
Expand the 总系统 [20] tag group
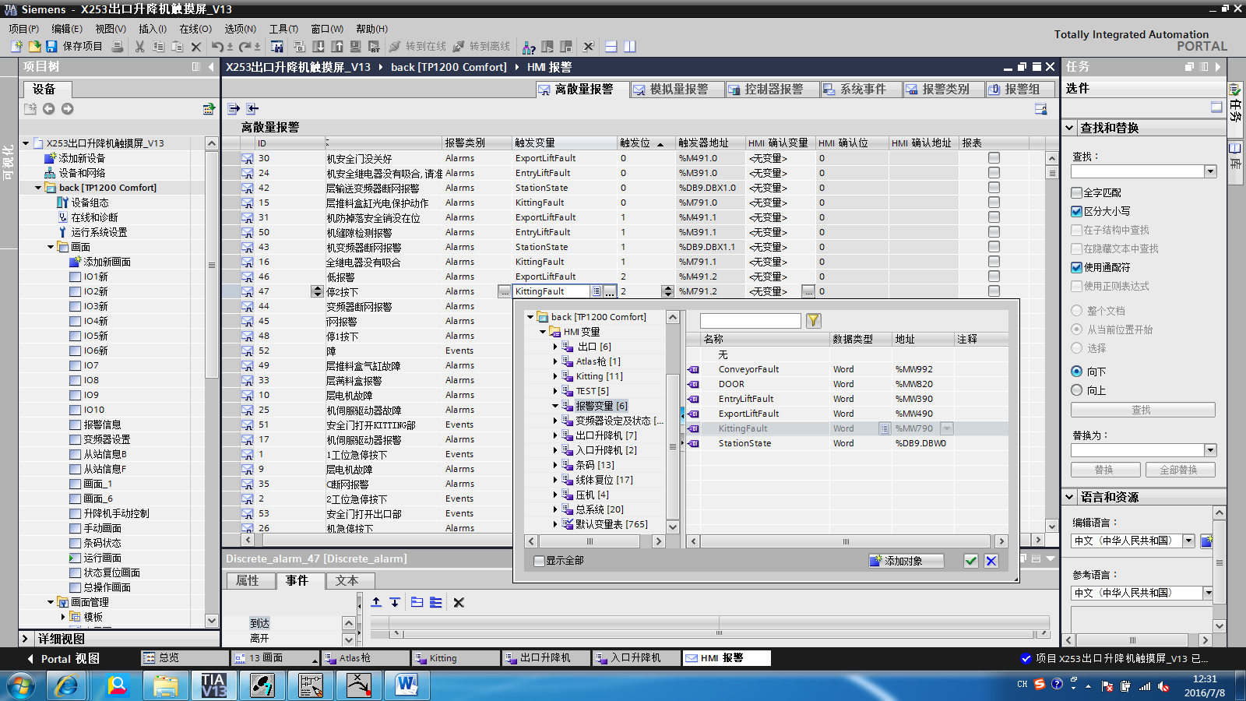click(x=555, y=509)
